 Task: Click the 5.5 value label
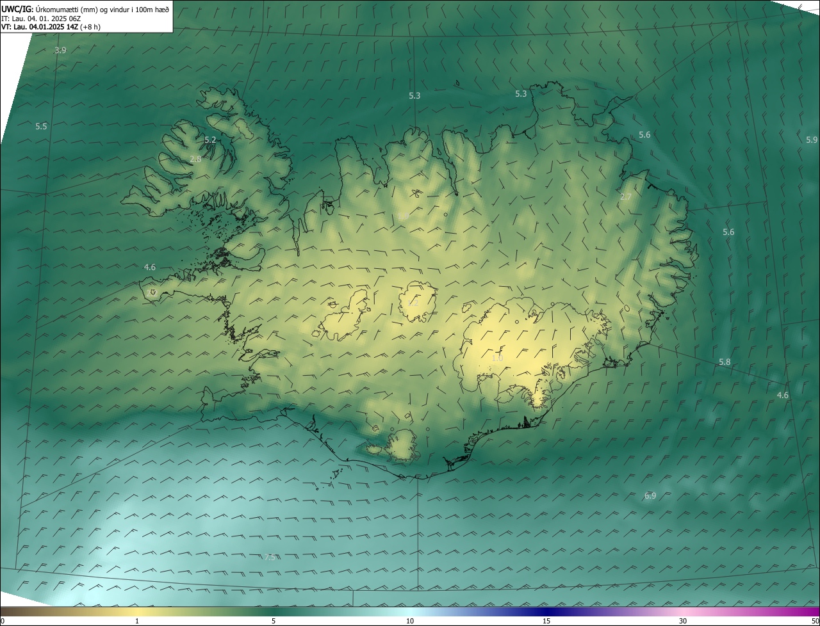41,126
